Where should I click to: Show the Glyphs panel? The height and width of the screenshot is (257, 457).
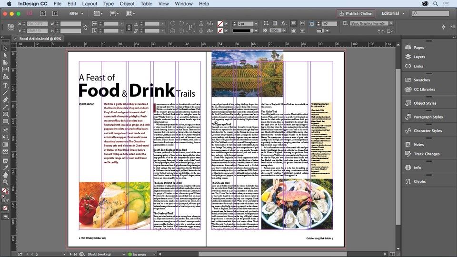click(x=420, y=181)
